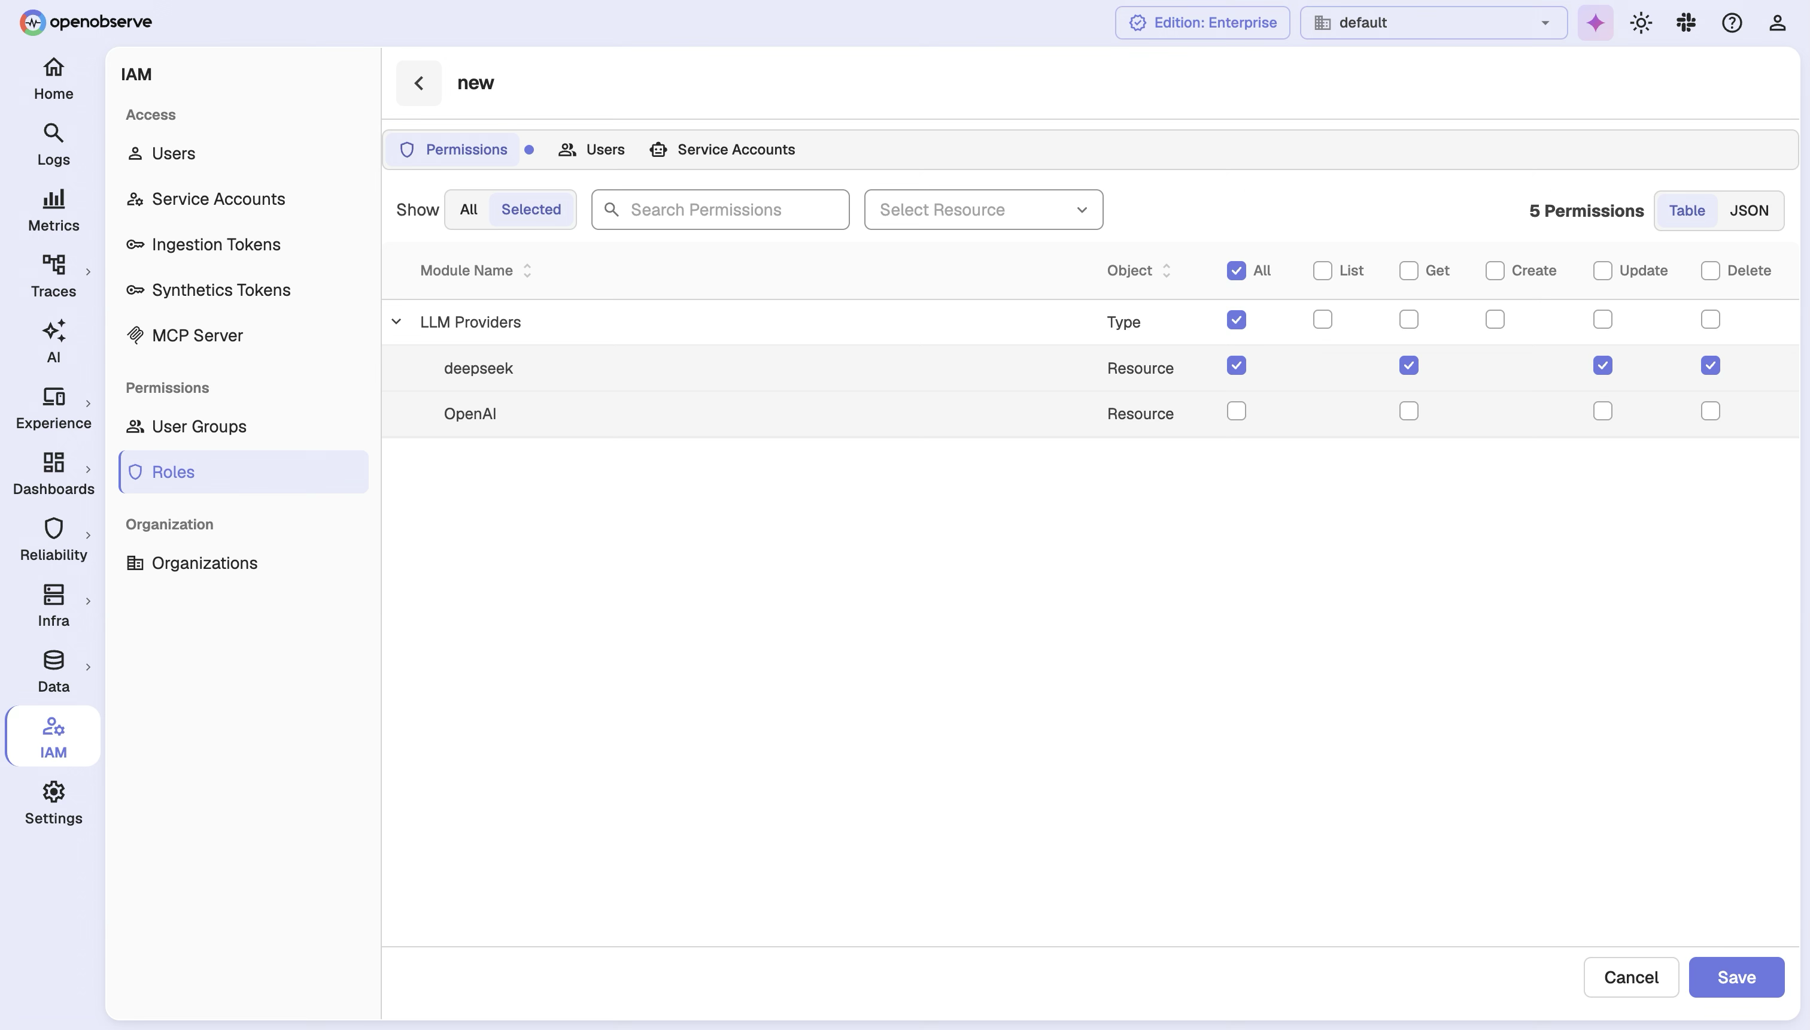Go back using the left arrow button

click(418, 83)
